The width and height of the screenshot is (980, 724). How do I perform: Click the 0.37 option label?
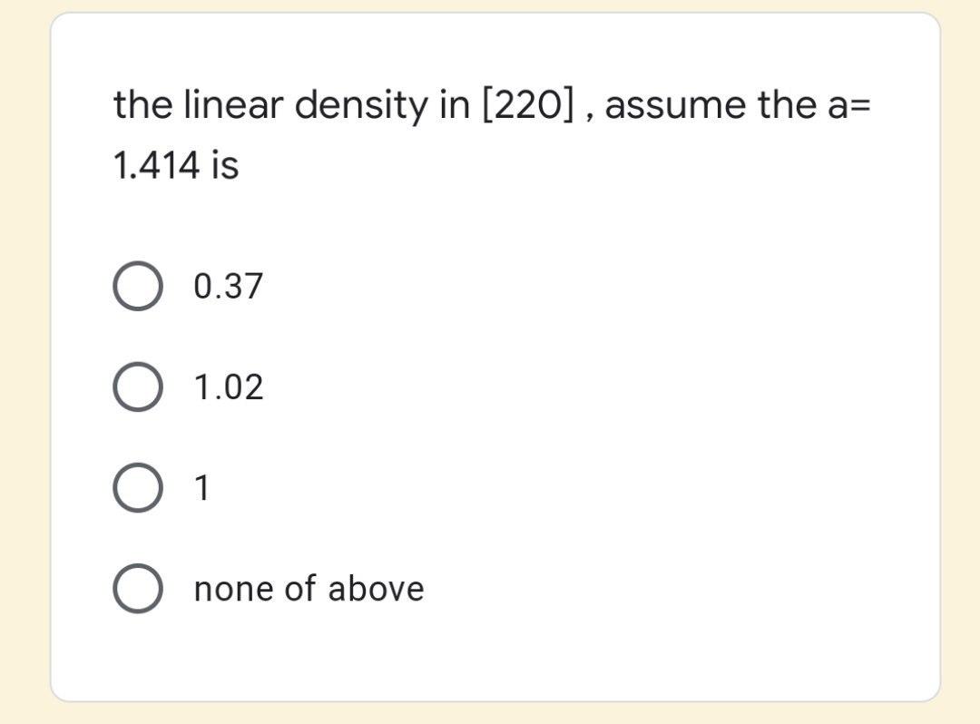click(227, 287)
